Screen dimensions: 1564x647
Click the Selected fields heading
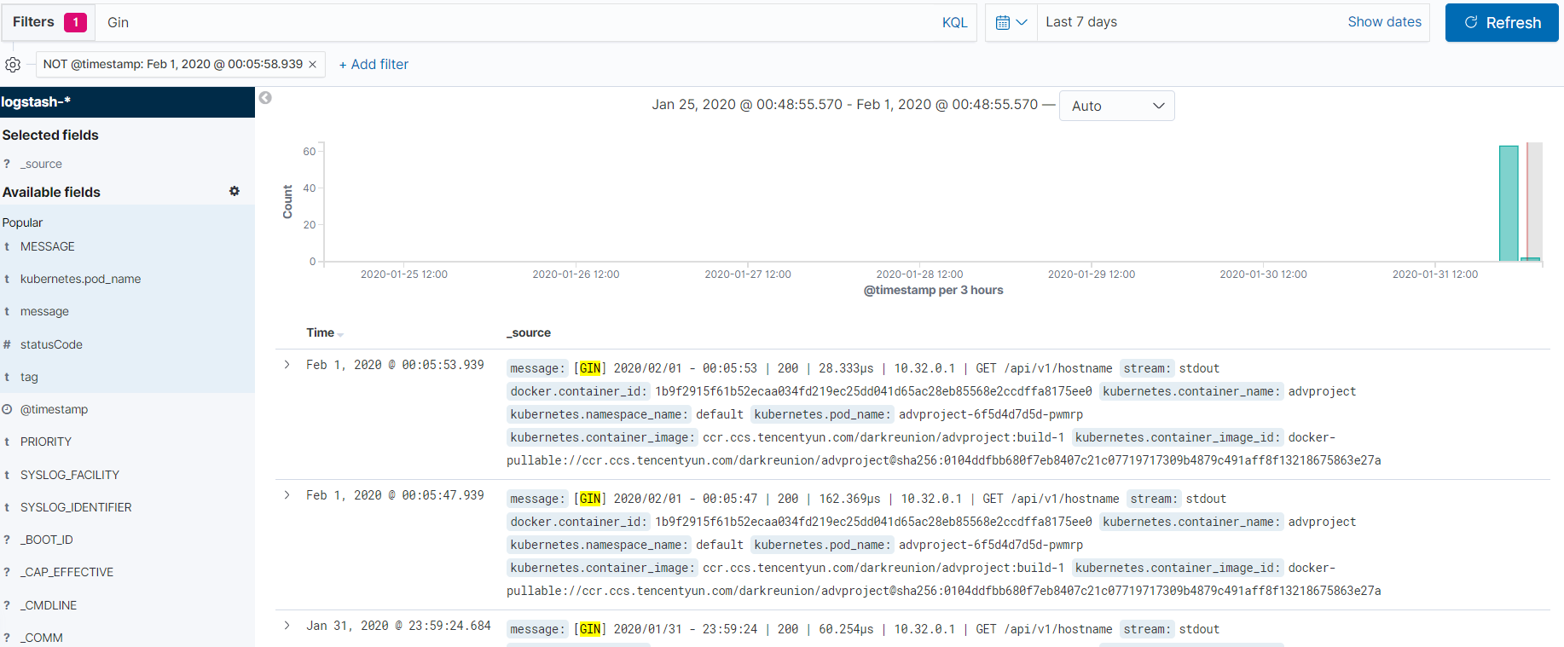tap(50, 136)
